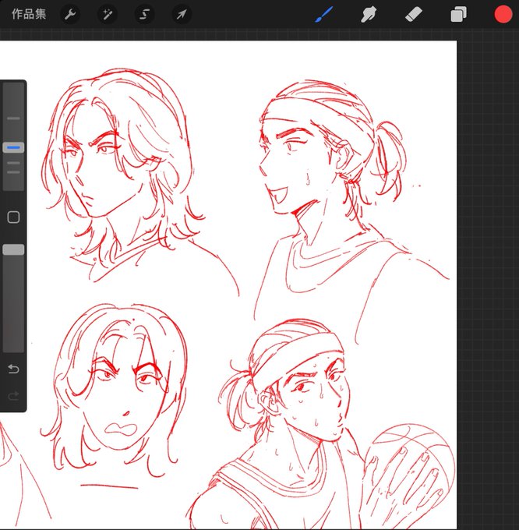519x530 pixels.
Task: Select the Smudge tool
Action: pyautogui.click(x=369, y=15)
